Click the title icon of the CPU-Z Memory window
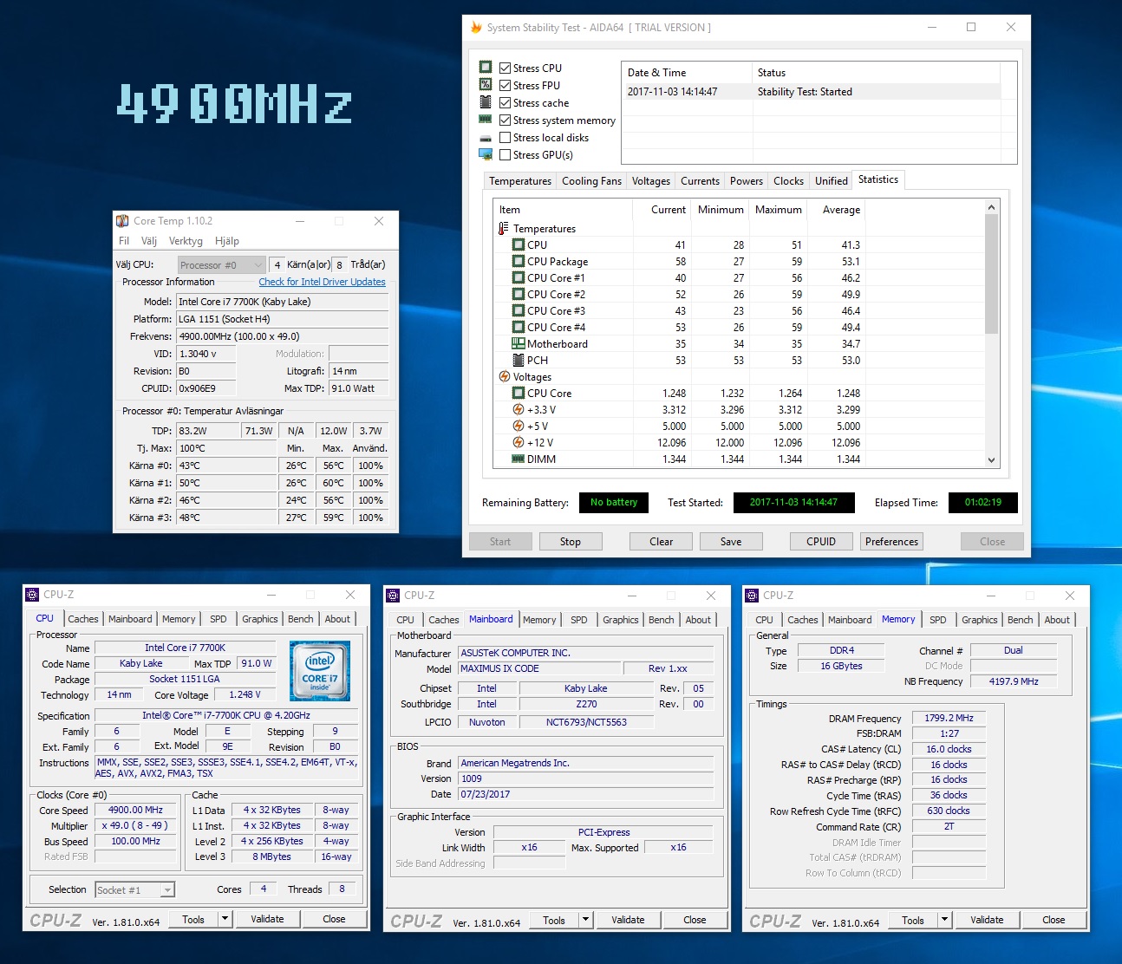 click(x=752, y=596)
